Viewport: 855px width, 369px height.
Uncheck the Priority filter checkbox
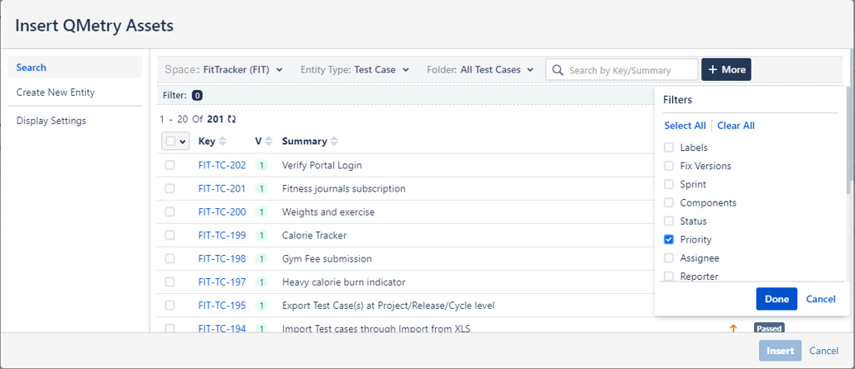[669, 240]
